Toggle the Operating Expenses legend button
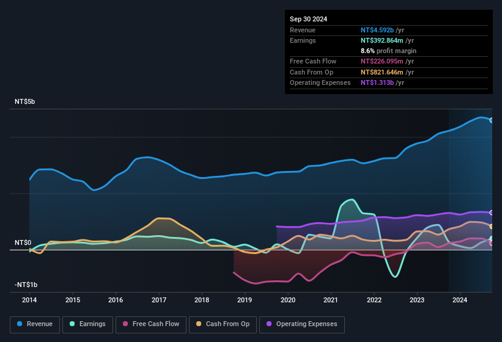The width and height of the screenshot is (502, 342). click(x=301, y=324)
